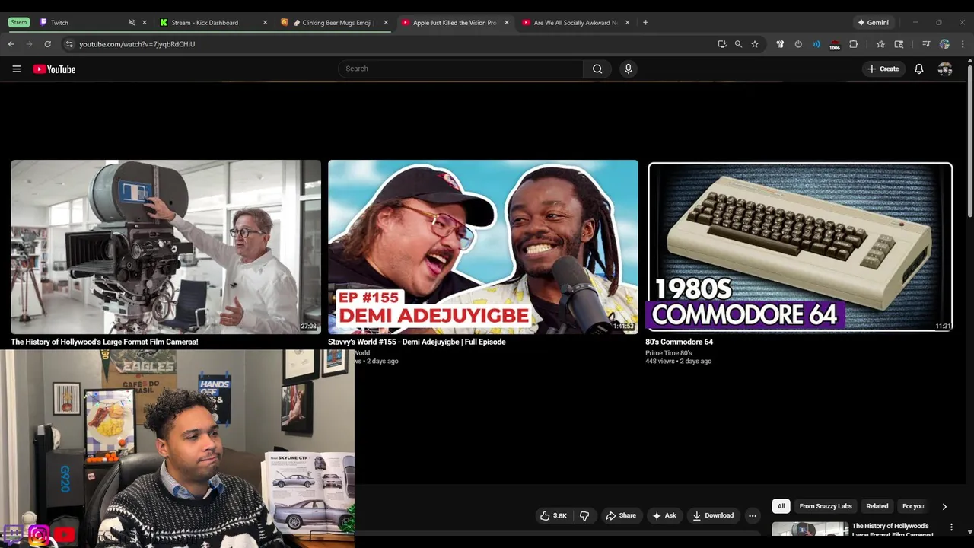Viewport: 974px width, 548px height.
Task: Open the Chrome profile avatar
Action: 944,44
